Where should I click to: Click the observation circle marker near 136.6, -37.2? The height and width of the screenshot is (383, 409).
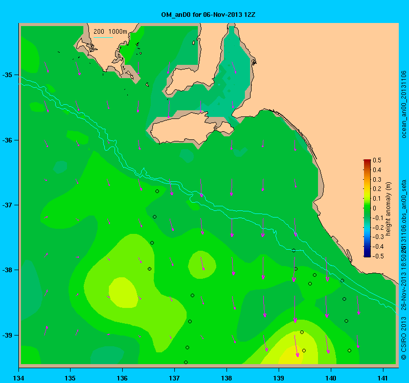click(x=155, y=217)
